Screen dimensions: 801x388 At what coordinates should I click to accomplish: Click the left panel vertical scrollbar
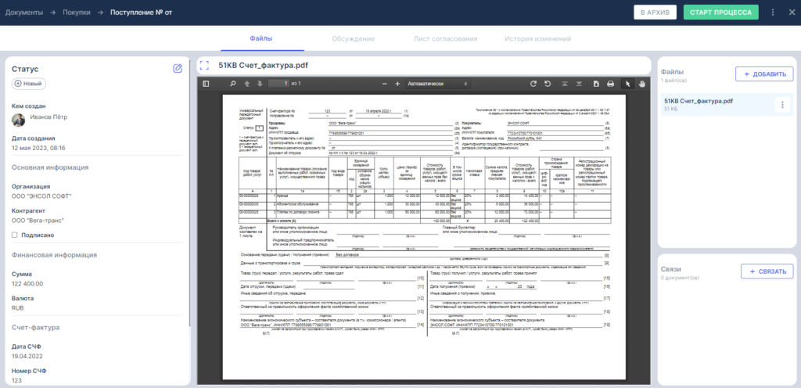[189, 194]
